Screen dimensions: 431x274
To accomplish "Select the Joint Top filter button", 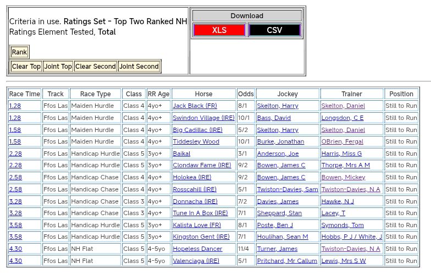I will (x=58, y=67).
